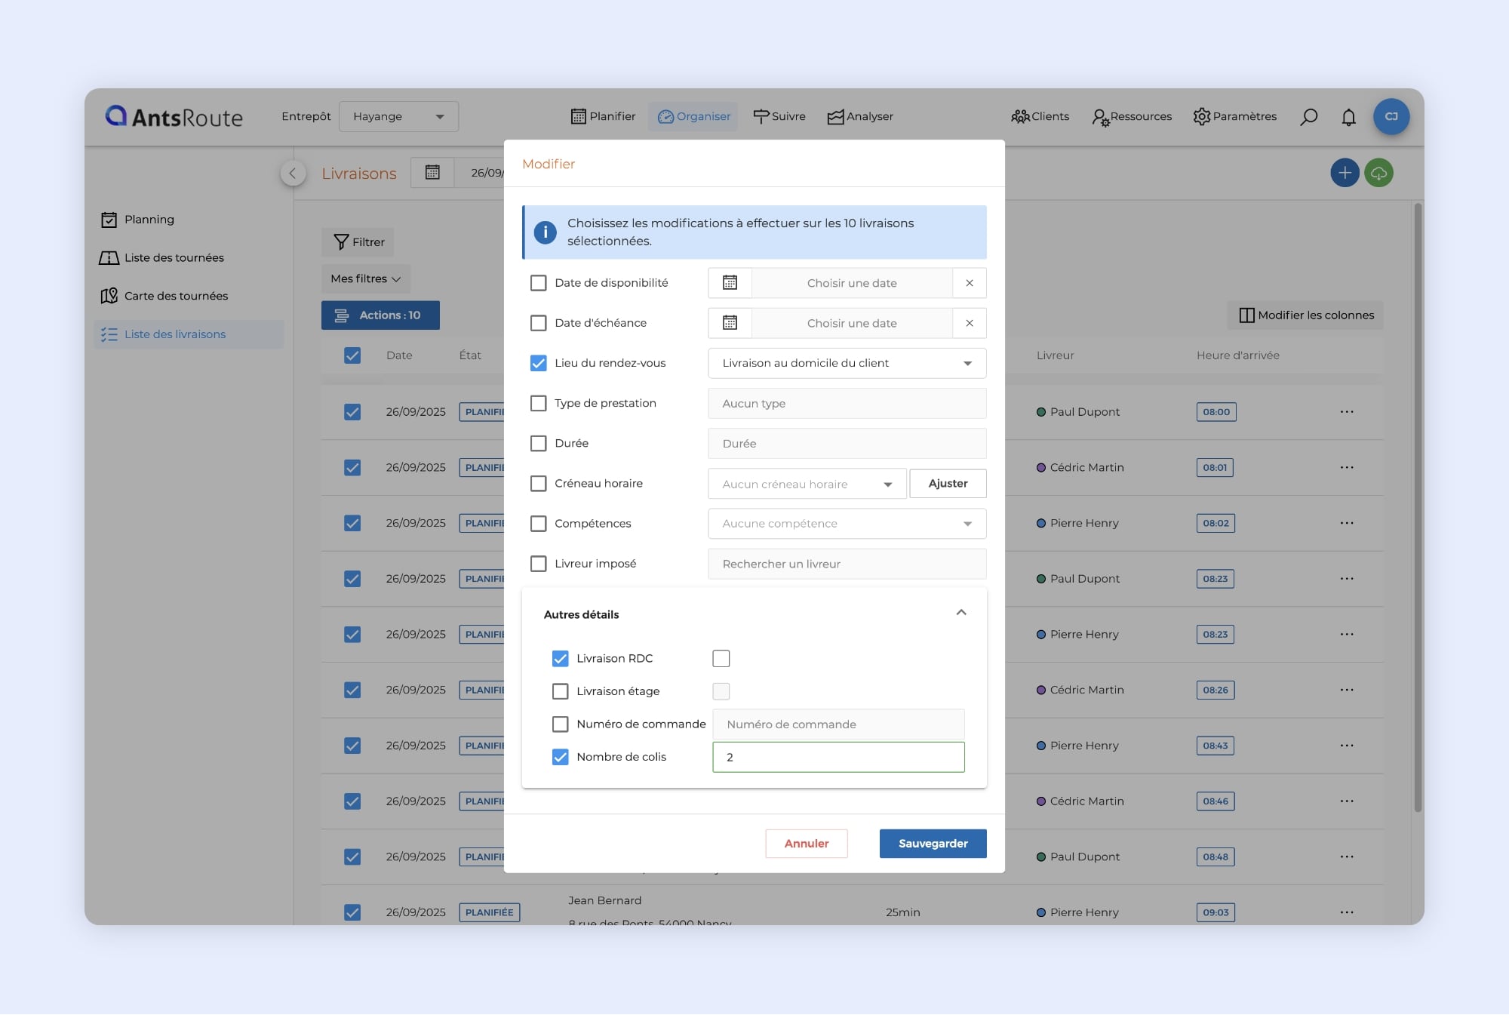Click the Sauvegarder button
1509x1015 pixels.
pos(933,844)
